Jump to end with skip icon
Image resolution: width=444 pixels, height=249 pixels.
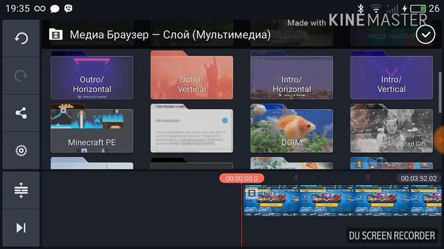pyautogui.click(x=22, y=228)
